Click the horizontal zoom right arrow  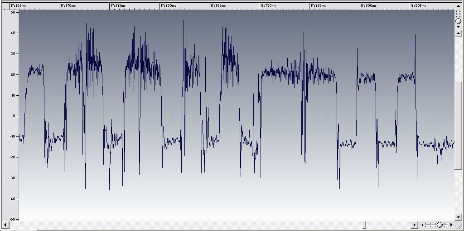pyautogui.click(x=451, y=225)
